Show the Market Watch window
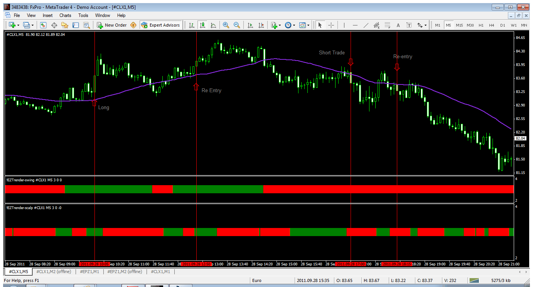This screenshot has height=287, width=533. pos(43,25)
